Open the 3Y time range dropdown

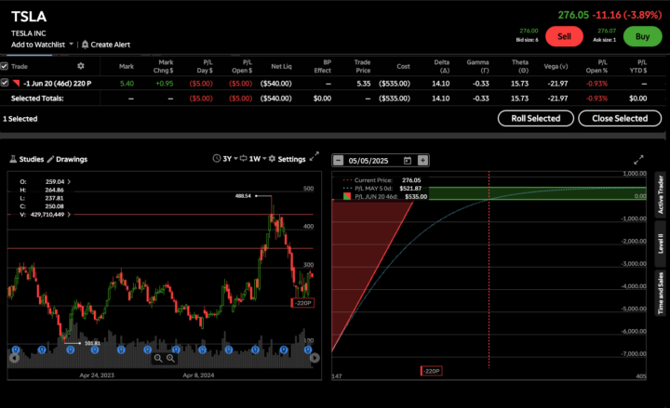point(225,159)
